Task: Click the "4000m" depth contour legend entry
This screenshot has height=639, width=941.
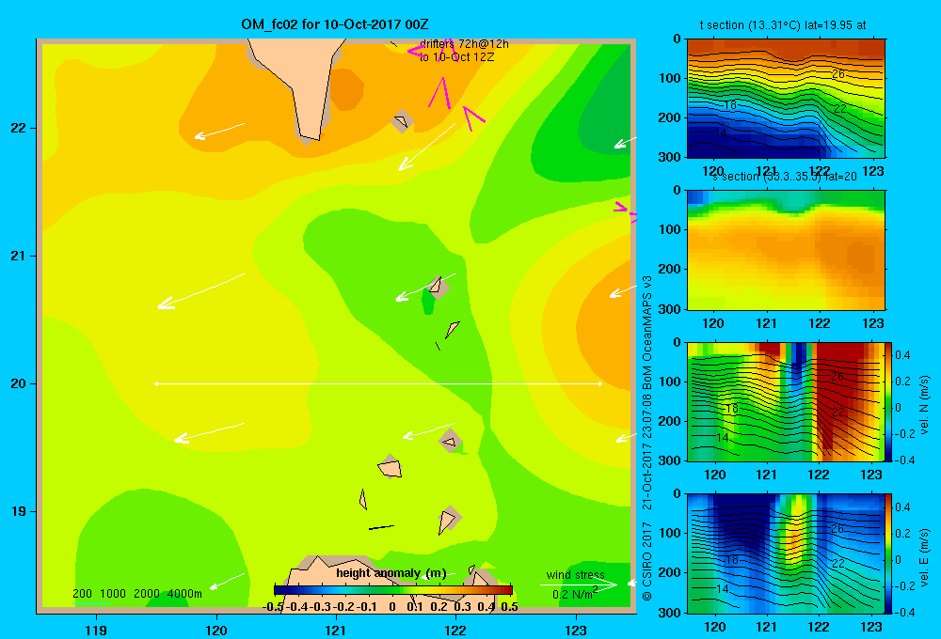Action: [x=184, y=594]
